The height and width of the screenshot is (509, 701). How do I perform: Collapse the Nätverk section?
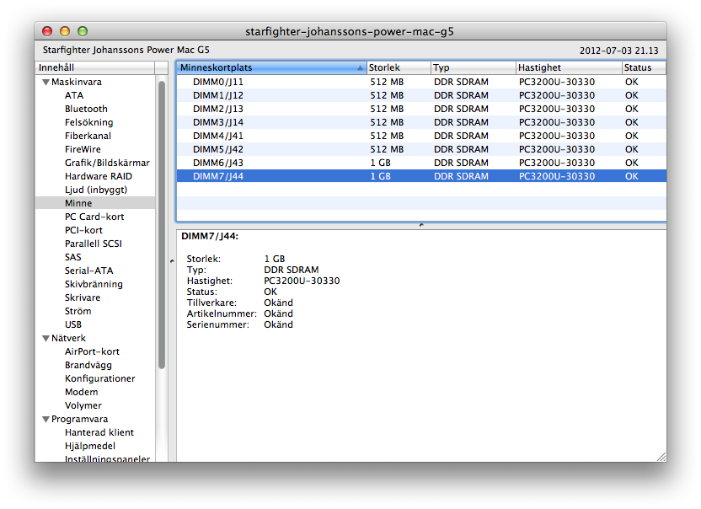pos(45,339)
